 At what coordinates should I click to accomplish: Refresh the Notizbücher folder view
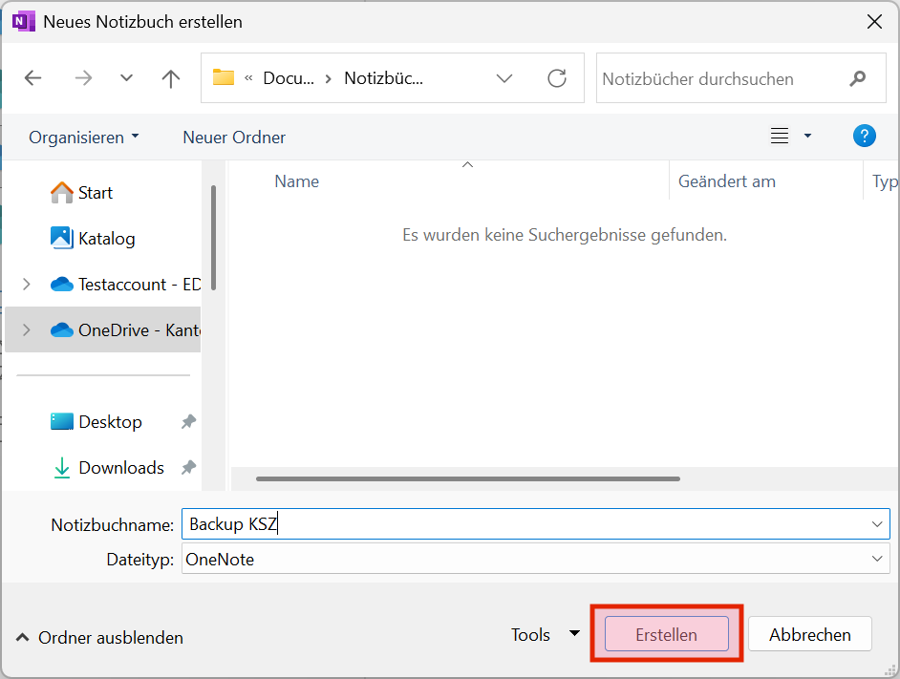tap(557, 78)
